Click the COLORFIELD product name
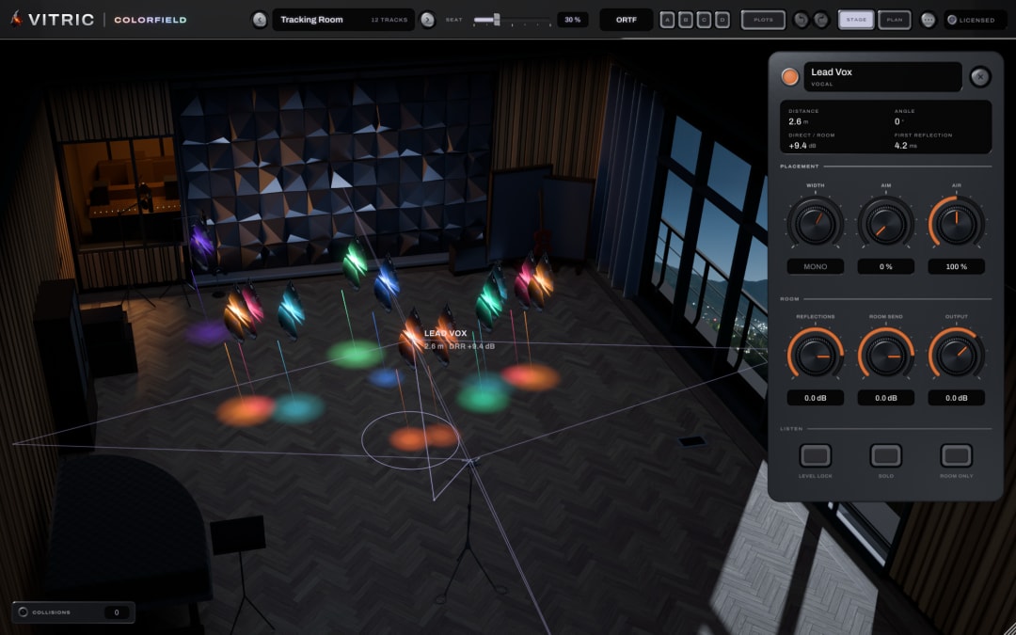Screen dimensions: 1016x635 tap(151, 20)
